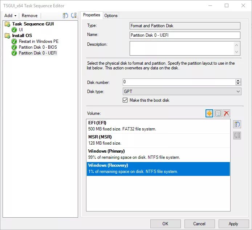
Task: Open the Disk type GPT dropdown
Action: 182,91
